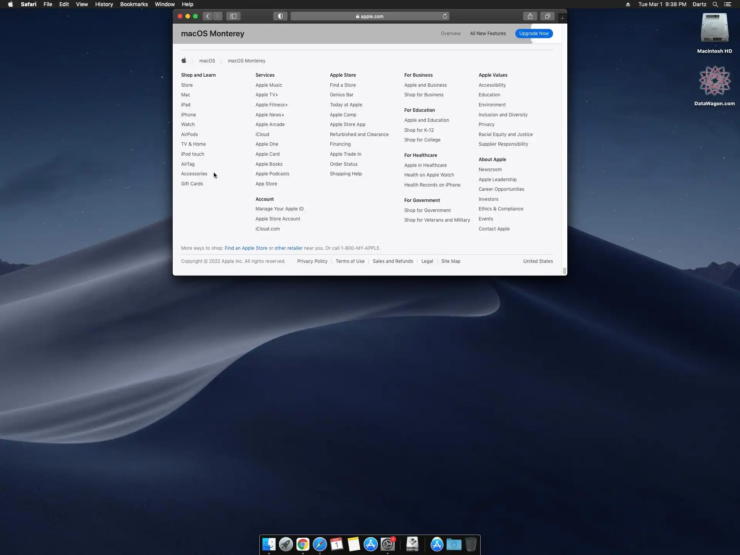Open Spotlight search in menu bar
The height and width of the screenshot is (555, 740).
coord(715,4)
